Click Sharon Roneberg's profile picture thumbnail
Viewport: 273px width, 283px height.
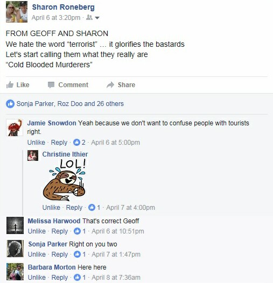point(17,12)
